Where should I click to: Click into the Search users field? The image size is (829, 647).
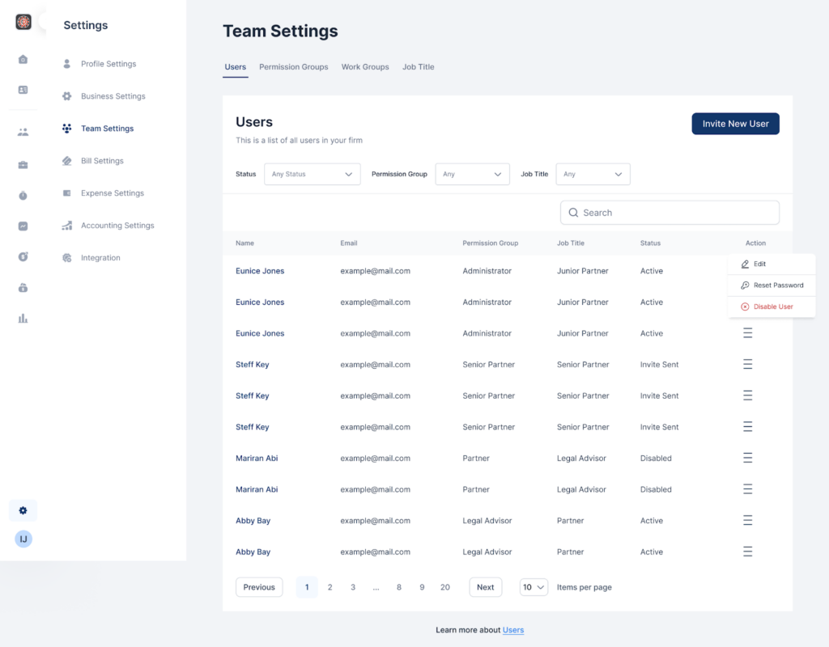(x=670, y=213)
